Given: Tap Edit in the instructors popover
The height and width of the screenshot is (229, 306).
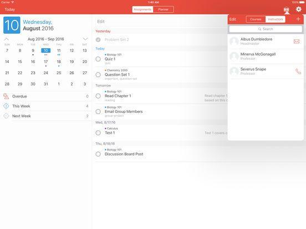Looking at the screenshot, I should [x=233, y=19].
